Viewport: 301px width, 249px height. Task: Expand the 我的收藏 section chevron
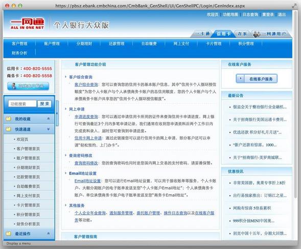[49, 119]
